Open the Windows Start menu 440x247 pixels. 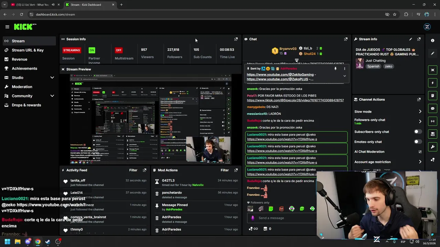pos(7,242)
